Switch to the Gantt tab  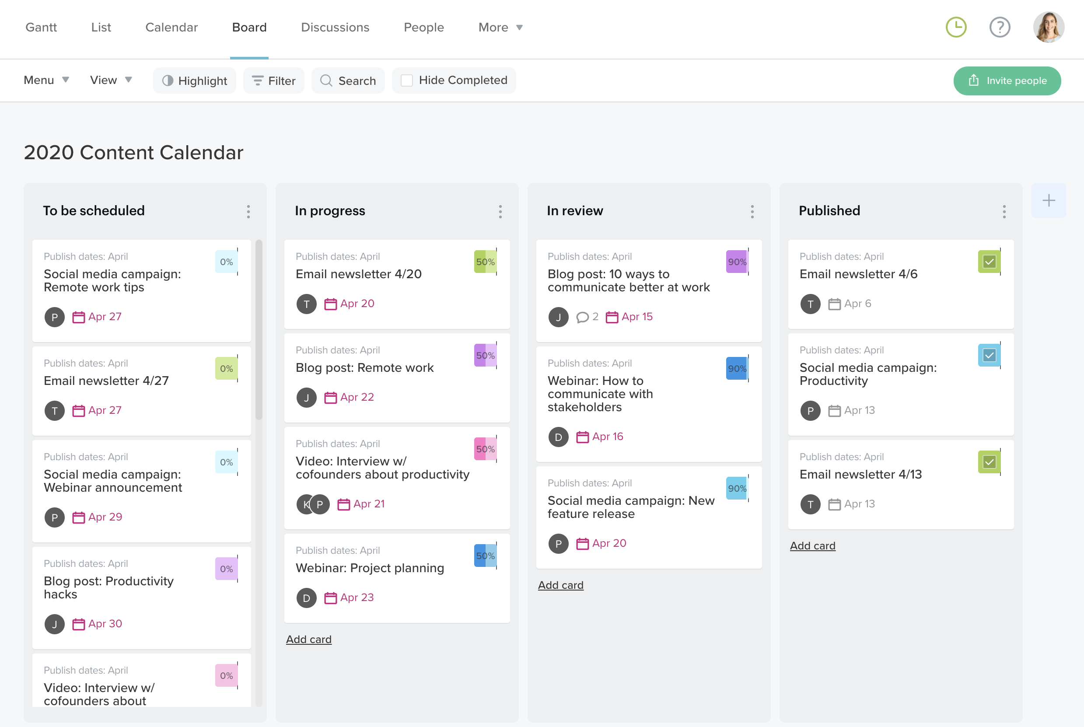(41, 28)
